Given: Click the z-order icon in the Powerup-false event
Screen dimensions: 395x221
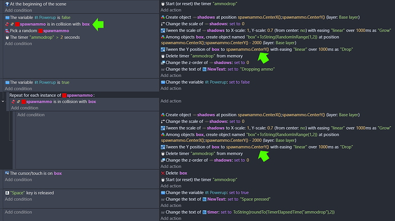Looking at the screenshot, I should tap(163, 62).
